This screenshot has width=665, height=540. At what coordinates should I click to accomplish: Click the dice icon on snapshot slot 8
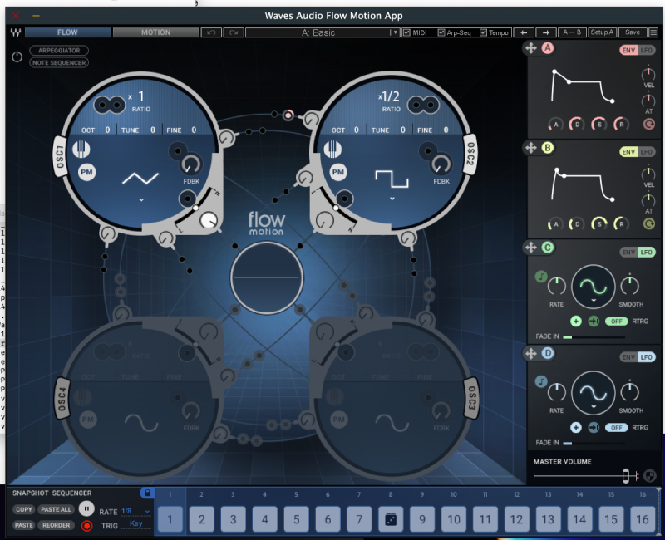click(389, 520)
